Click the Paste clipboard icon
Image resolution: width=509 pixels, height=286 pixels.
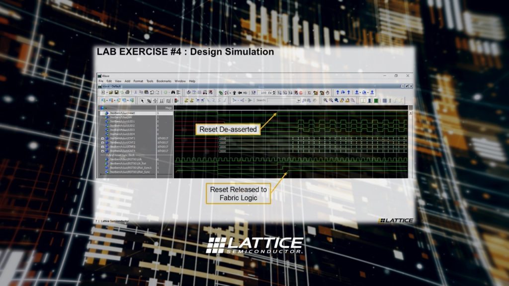click(x=147, y=93)
